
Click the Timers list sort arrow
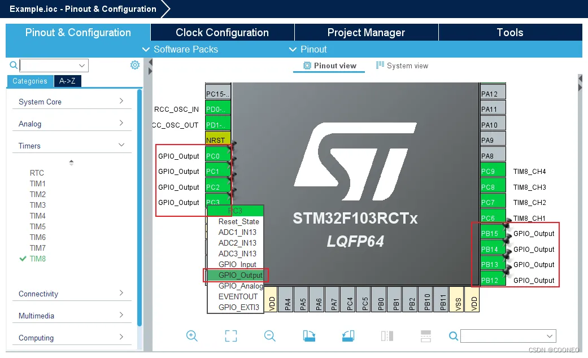71,163
